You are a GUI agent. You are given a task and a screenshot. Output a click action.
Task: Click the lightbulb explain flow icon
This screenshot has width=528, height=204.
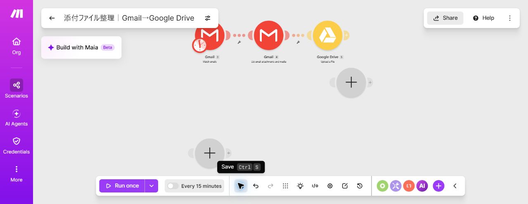300,186
